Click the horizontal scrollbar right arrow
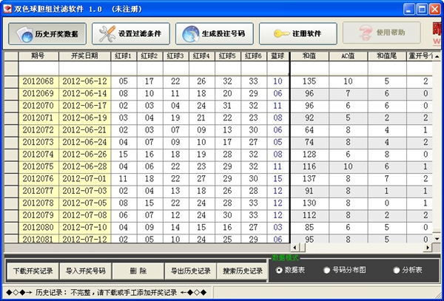Image resolution: width=444 pixels, height=301 pixels. (428, 248)
